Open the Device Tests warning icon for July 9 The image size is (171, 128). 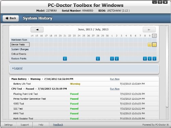coord(149,45)
